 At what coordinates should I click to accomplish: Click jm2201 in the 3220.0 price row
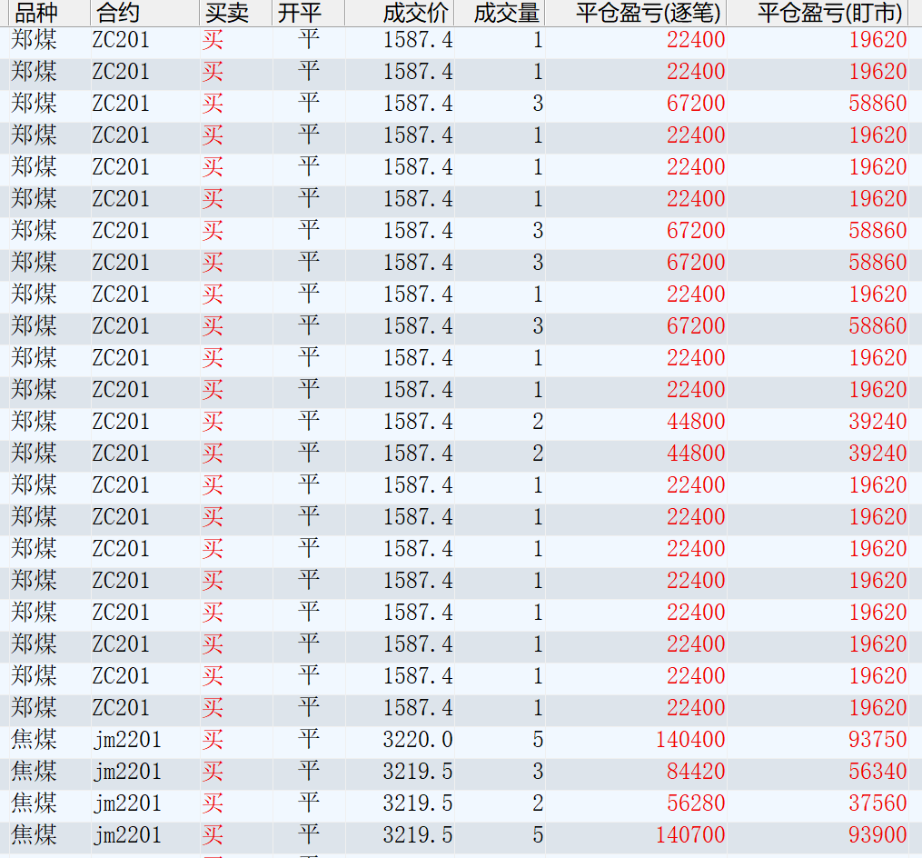[x=127, y=740]
